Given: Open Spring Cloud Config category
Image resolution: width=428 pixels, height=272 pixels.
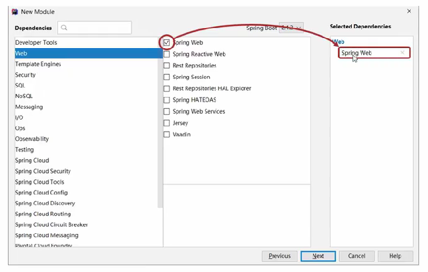Looking at the screenshot, I should (x=87, y=192).
